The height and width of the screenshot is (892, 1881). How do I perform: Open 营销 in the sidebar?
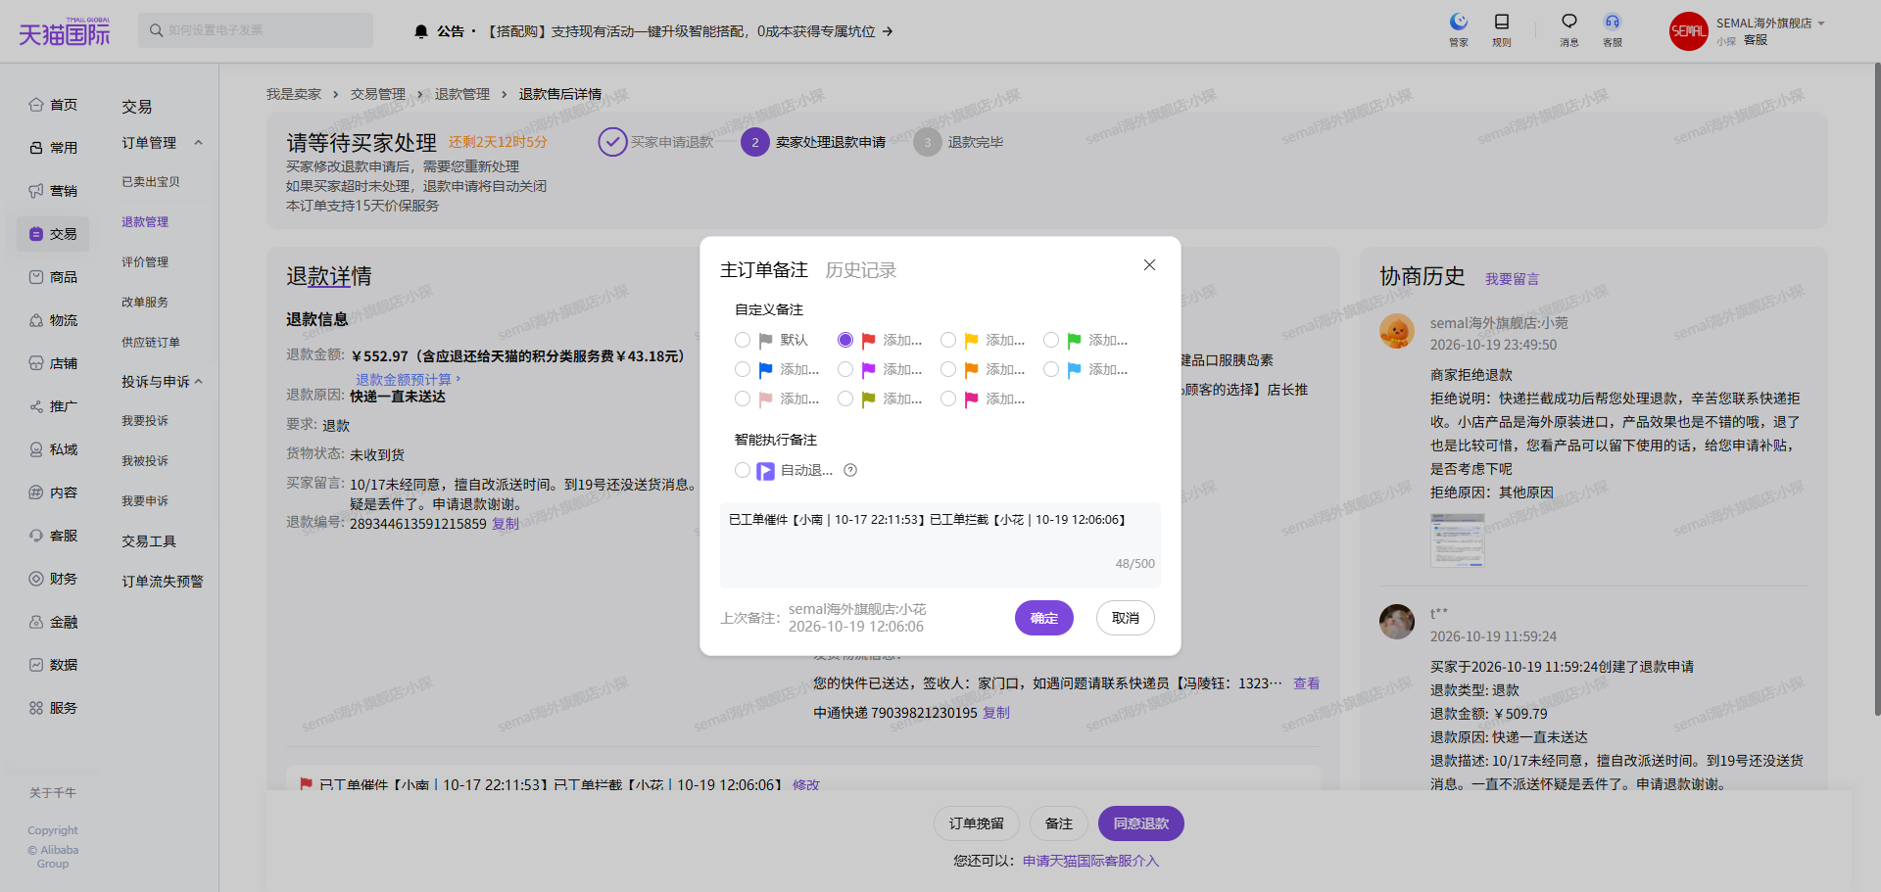(x=53, y=191)
